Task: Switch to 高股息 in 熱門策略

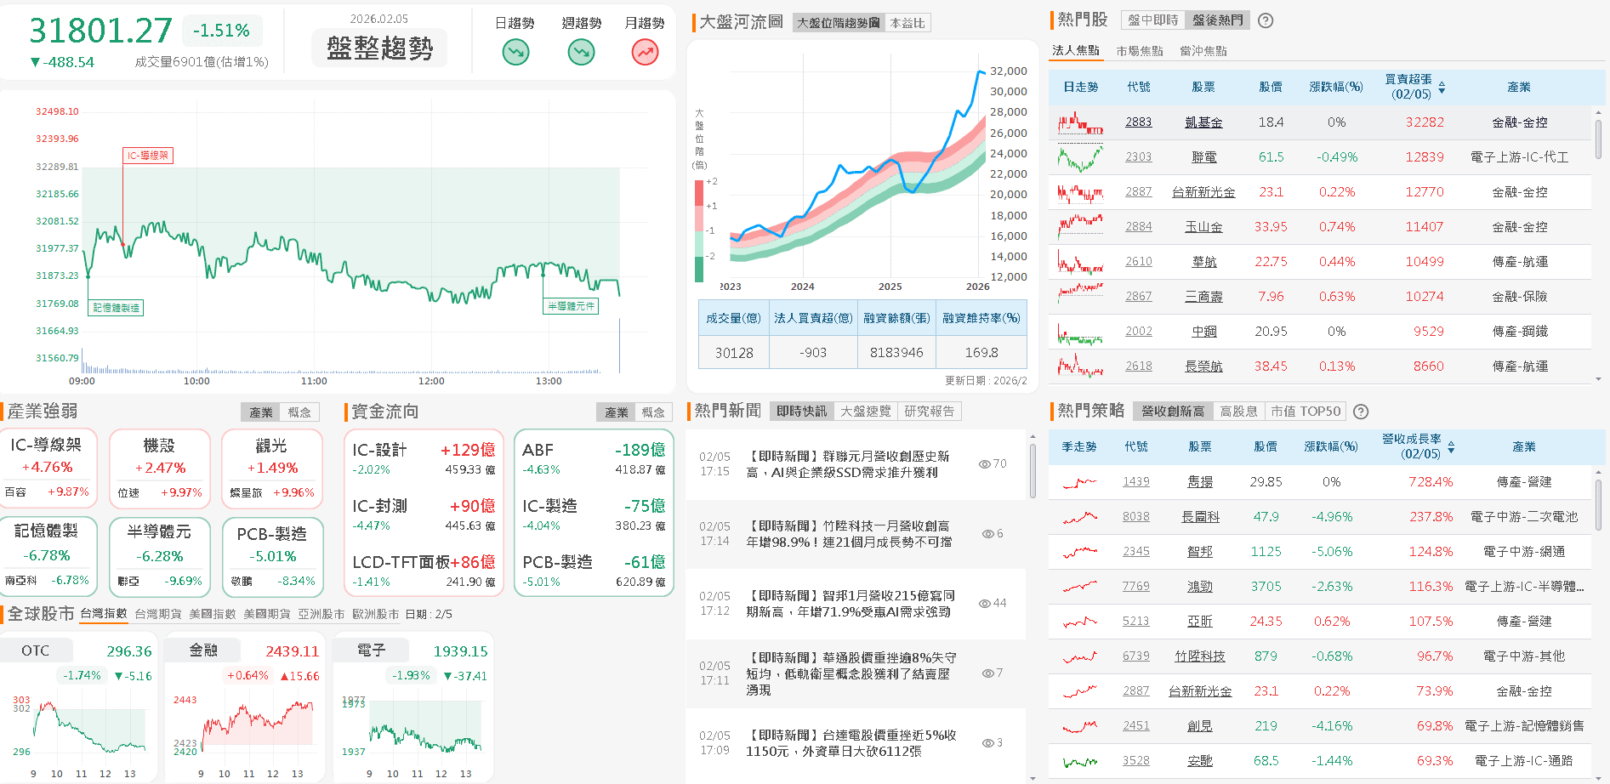Action: (1238, 412)
